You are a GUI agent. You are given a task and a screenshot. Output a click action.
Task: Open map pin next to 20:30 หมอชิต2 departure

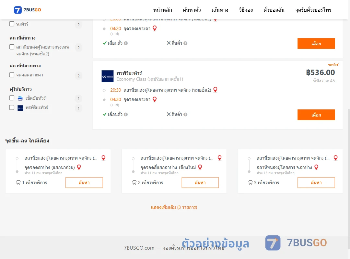pos(215,89)
